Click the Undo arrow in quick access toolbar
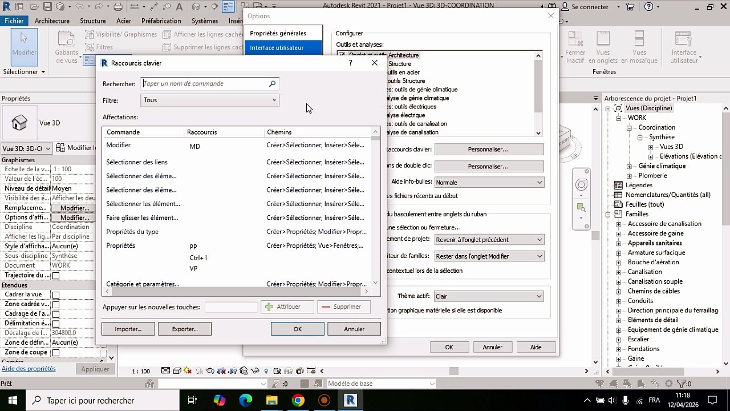 pyautogui.click(x=79, y=7)
